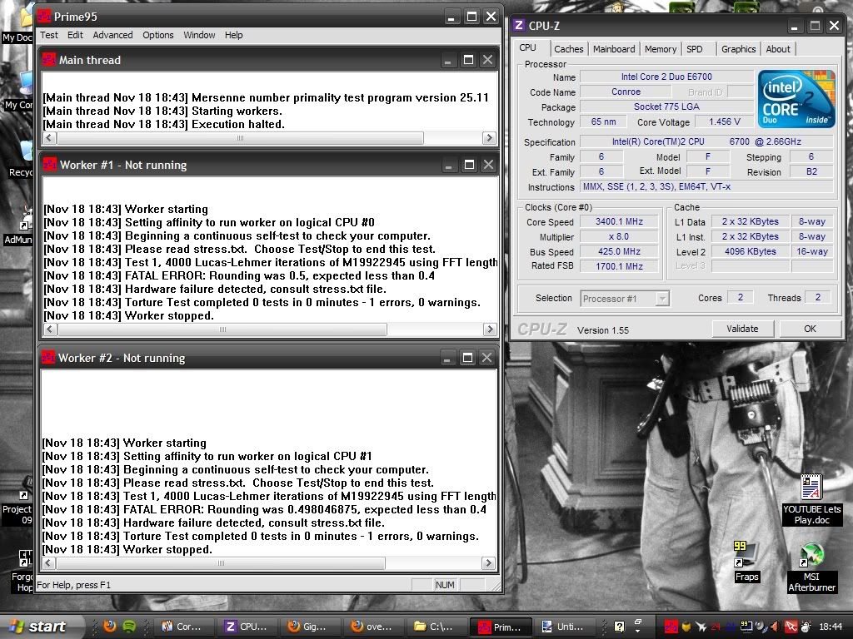Switch to the Mainboard tab in CPU-Z
The image size is (853, 639).
point(614,49)
